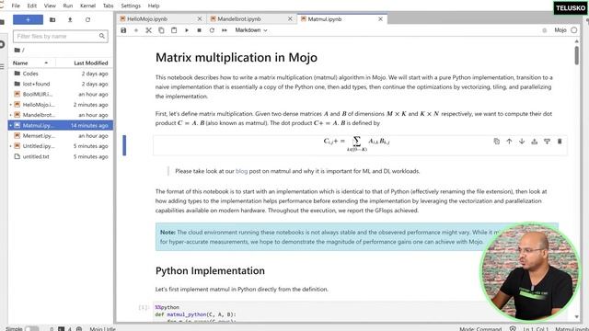The height and width of the screenshot is (331, 589).
Task: Follow the blog link in the note
Action: coord(241,171)
